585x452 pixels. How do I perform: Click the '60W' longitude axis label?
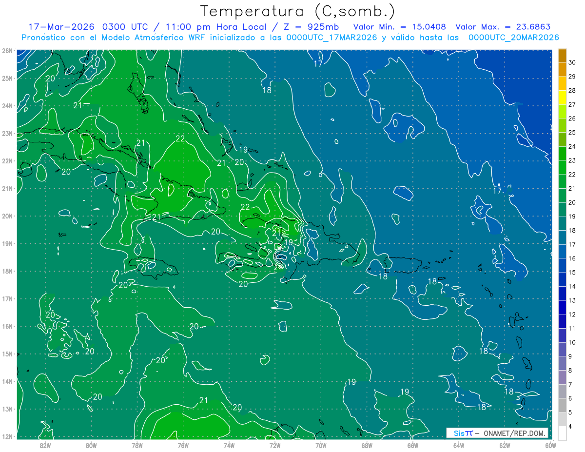click(550, 445)
